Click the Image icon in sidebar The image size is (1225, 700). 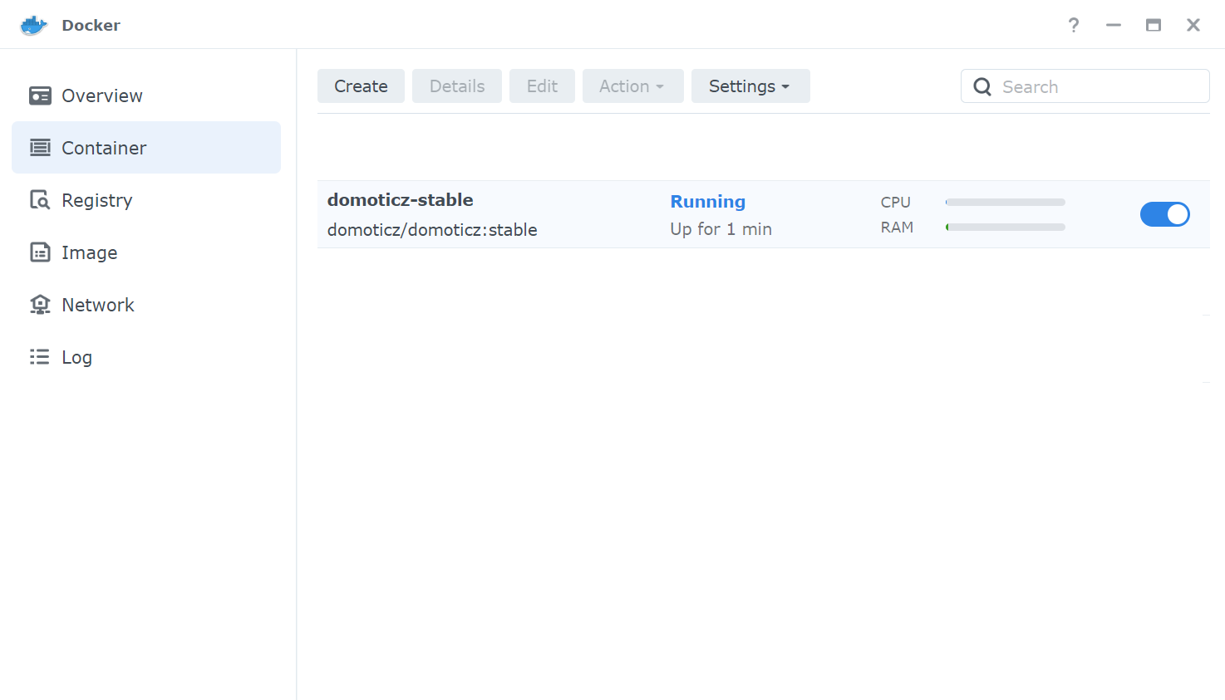[x=40, y=252]
